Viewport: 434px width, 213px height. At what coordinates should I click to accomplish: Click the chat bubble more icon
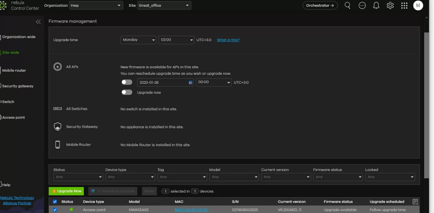pos(362,6)
